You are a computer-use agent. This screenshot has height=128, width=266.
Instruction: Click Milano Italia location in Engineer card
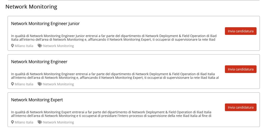click(x=24, y=84)
